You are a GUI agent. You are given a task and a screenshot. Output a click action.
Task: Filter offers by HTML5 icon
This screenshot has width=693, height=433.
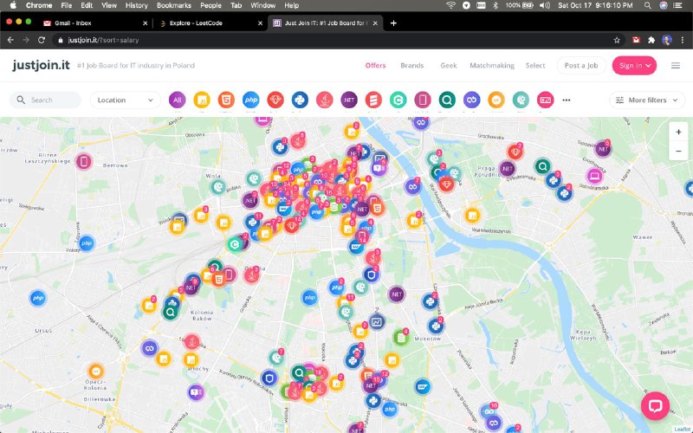point(226,100)
